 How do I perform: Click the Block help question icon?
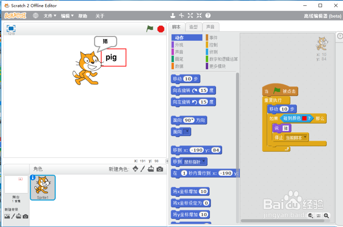point(208,15)
